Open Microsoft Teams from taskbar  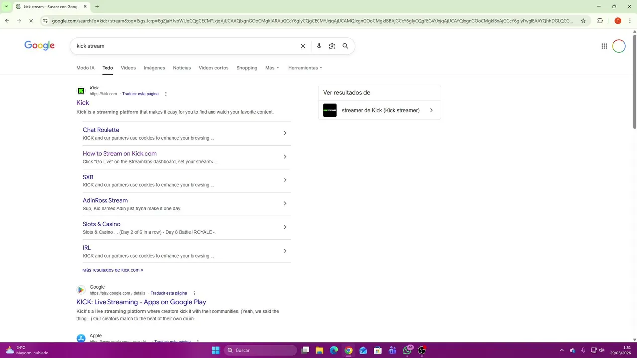(392, 350)
